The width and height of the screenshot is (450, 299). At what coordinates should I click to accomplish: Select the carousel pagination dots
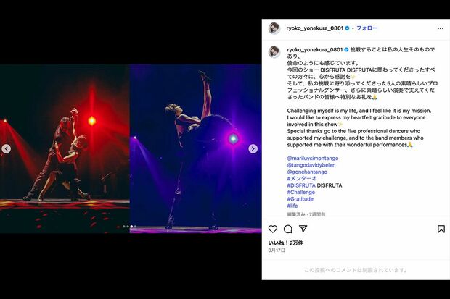tap(128, 227)
